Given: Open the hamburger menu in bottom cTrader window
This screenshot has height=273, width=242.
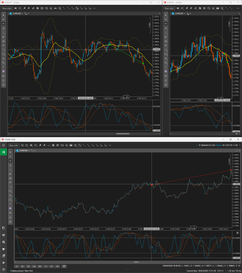Looking at the screenshot, I should coord(3,145).
